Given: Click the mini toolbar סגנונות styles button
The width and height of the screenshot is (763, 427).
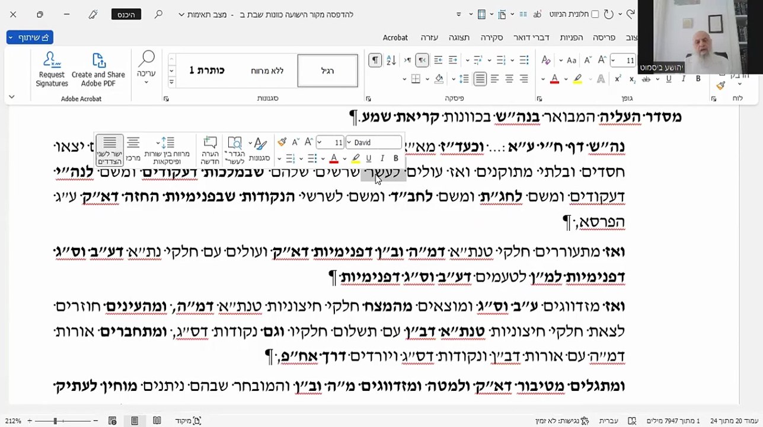Looking at the screenshot, I should 260,150.
